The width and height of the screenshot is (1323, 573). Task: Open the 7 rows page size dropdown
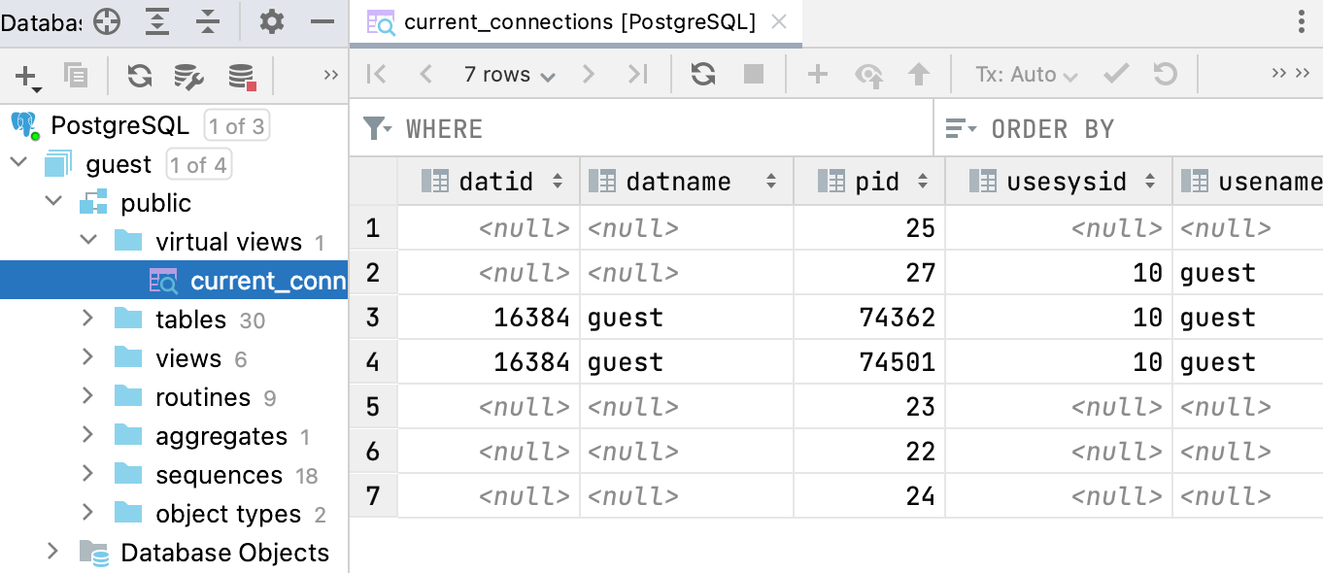pos(509,75)
